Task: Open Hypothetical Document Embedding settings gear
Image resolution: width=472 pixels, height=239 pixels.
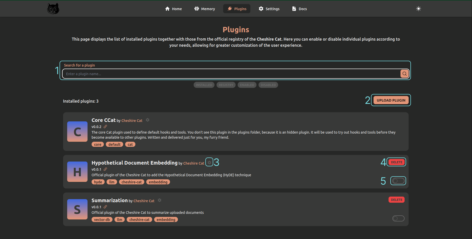Action: 209,163
